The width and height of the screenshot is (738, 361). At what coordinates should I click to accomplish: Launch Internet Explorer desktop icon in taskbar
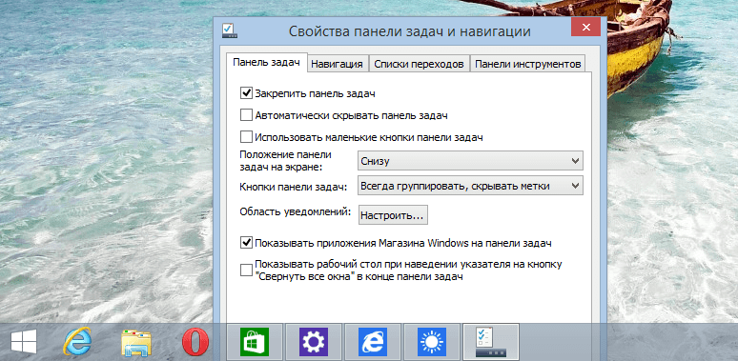[x=76, y=342]
